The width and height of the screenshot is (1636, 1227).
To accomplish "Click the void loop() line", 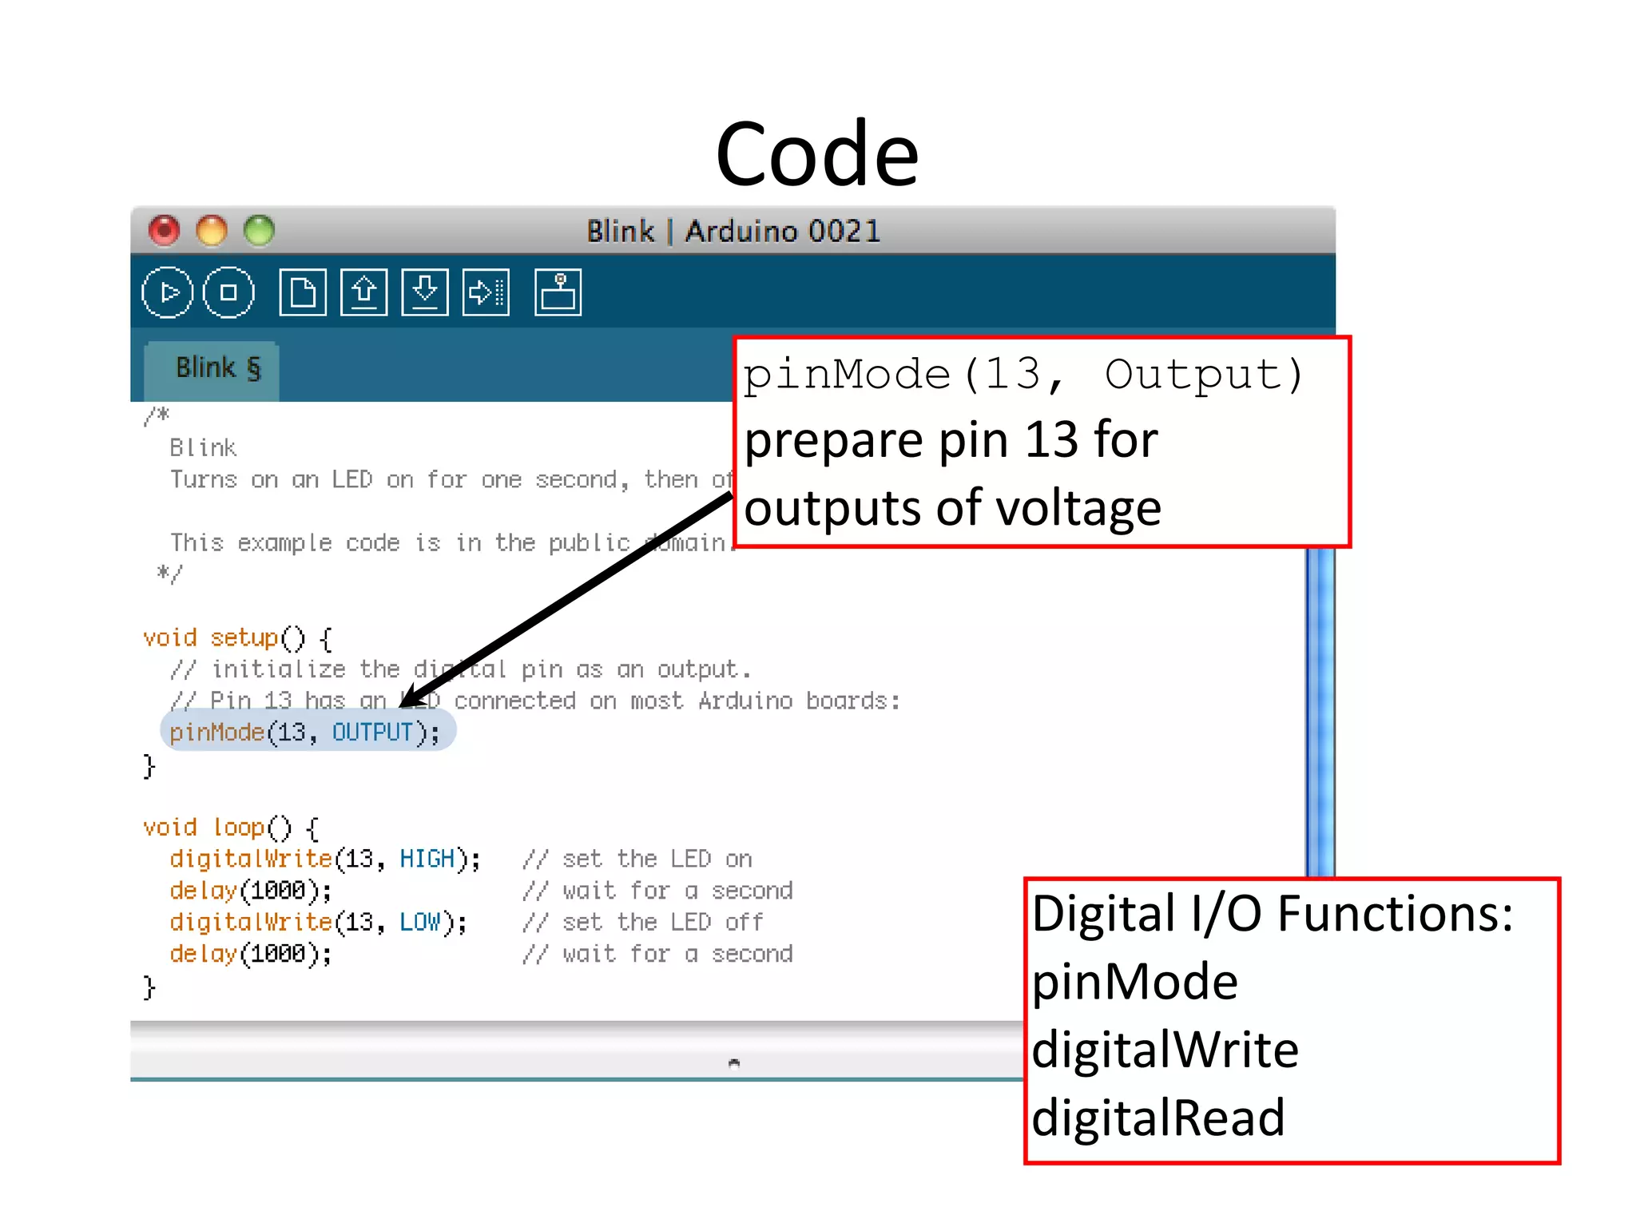I will [x=231, y=828].
